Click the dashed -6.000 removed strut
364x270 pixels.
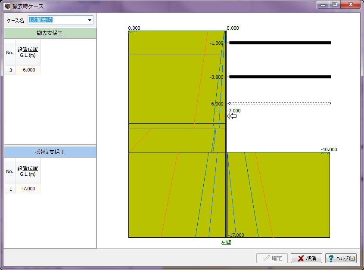pyautogui.click(x=280, y=103)
